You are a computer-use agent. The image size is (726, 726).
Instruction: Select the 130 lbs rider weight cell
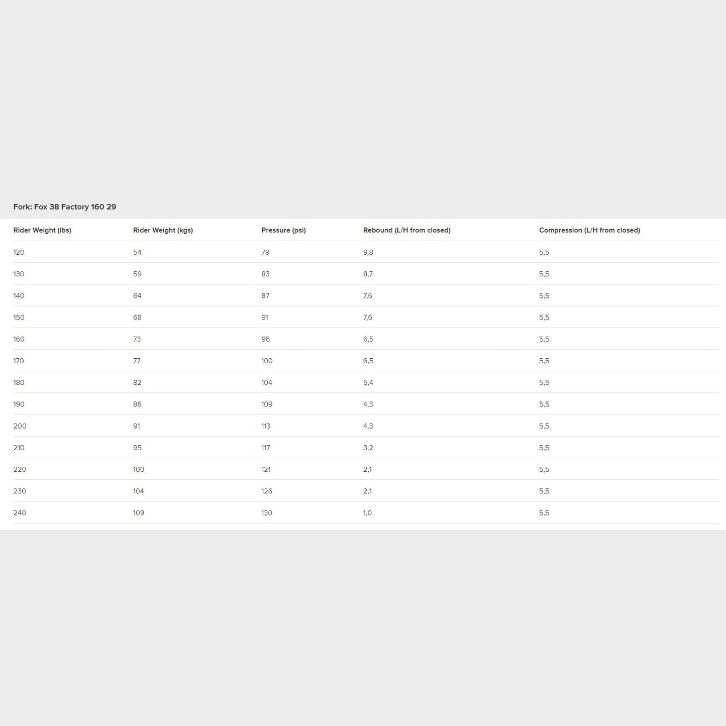point(19,274)
